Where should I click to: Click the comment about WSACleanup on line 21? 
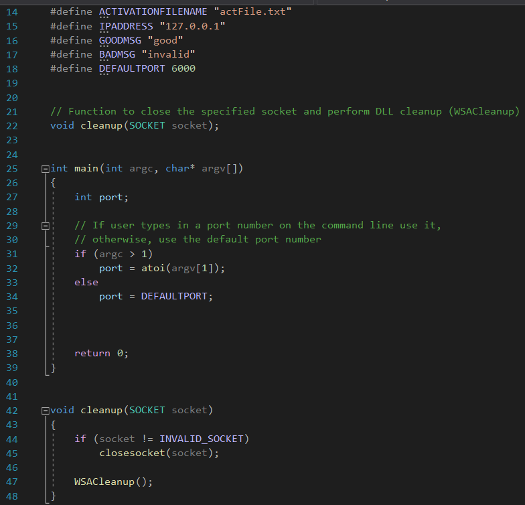point(285,111)
